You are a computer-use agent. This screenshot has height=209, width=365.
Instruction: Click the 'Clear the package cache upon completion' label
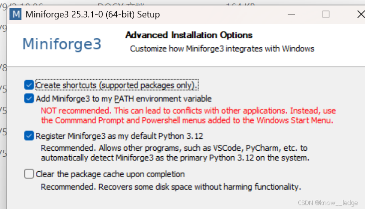tap(110, 174)
